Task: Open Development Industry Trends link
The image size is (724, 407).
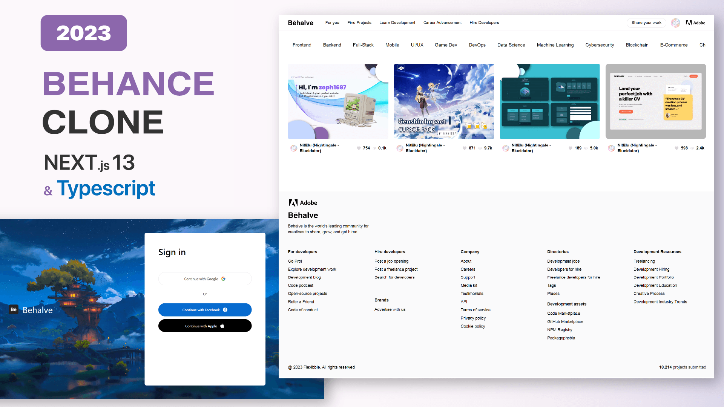Action: click(660, 302)
